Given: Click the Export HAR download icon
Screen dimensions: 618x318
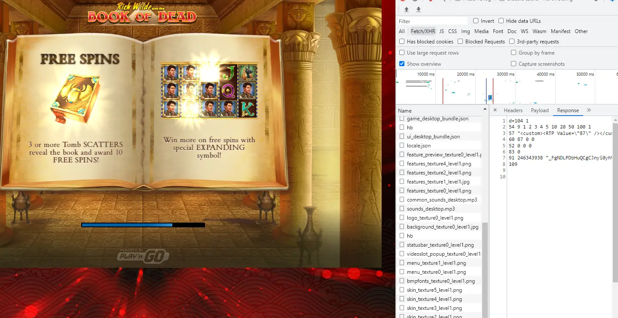Looking at the screenshot, I should coord(418,9).
